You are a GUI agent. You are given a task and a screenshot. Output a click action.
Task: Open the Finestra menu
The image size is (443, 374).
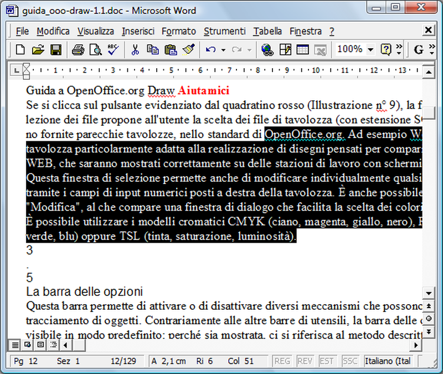(306, 31)
